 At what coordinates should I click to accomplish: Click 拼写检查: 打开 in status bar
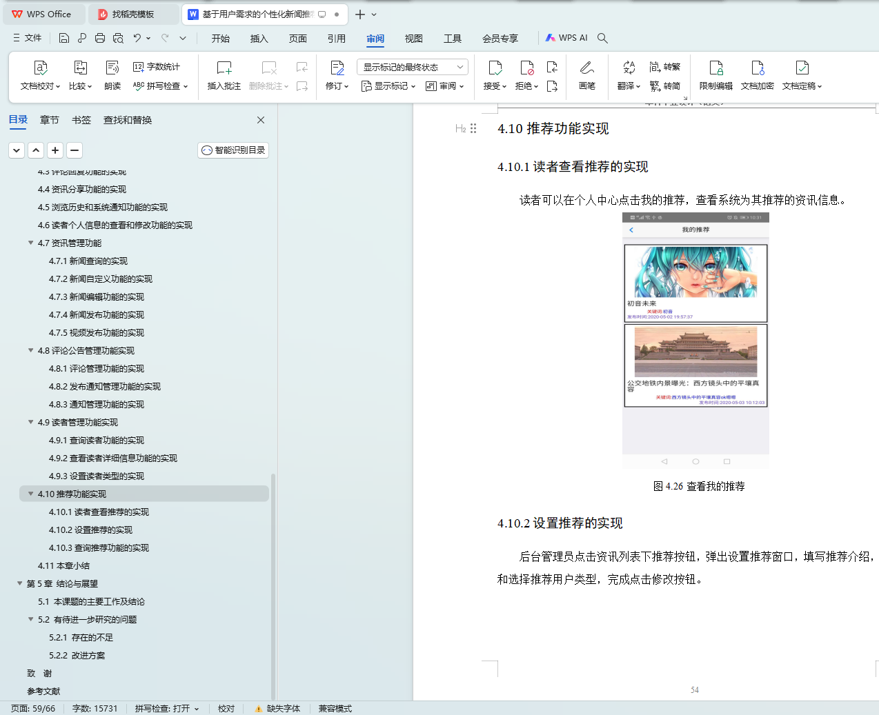(167, 708)
